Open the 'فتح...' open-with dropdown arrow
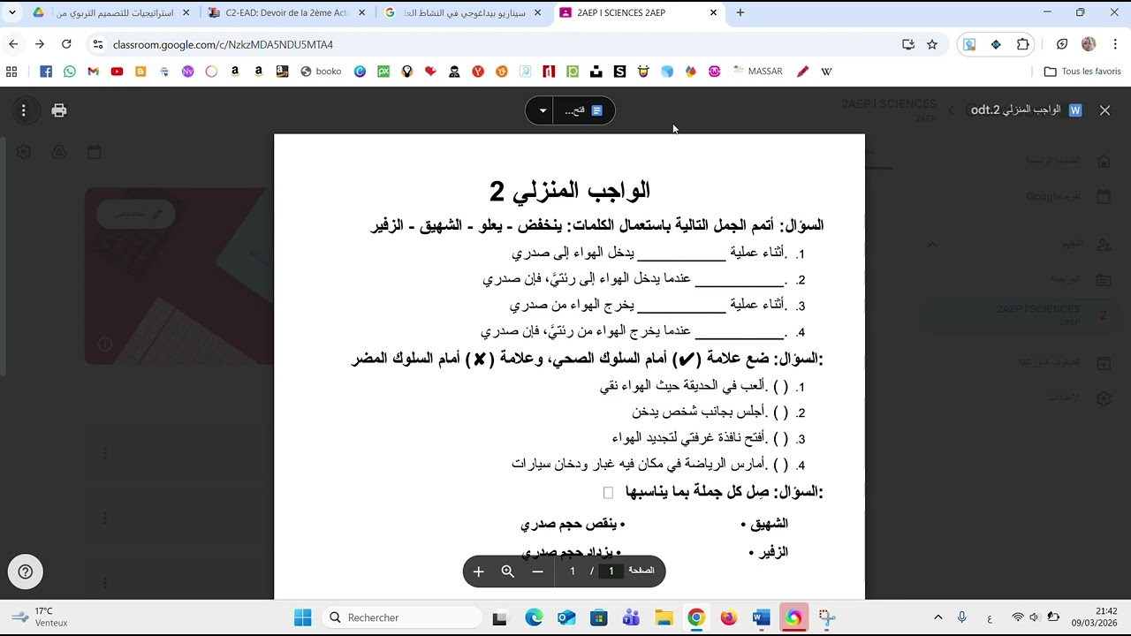Image resolution: width=1131 pixels, height=636 pixels. 543,110
